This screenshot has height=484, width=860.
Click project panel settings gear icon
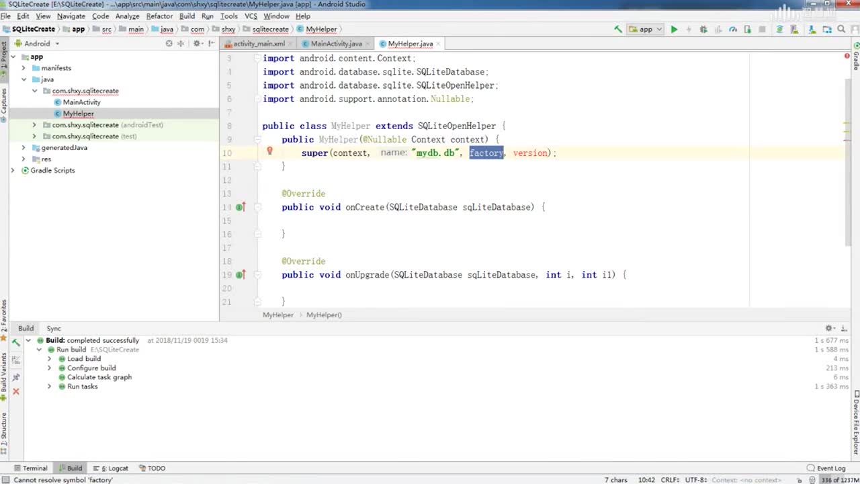tap(198, 44)
